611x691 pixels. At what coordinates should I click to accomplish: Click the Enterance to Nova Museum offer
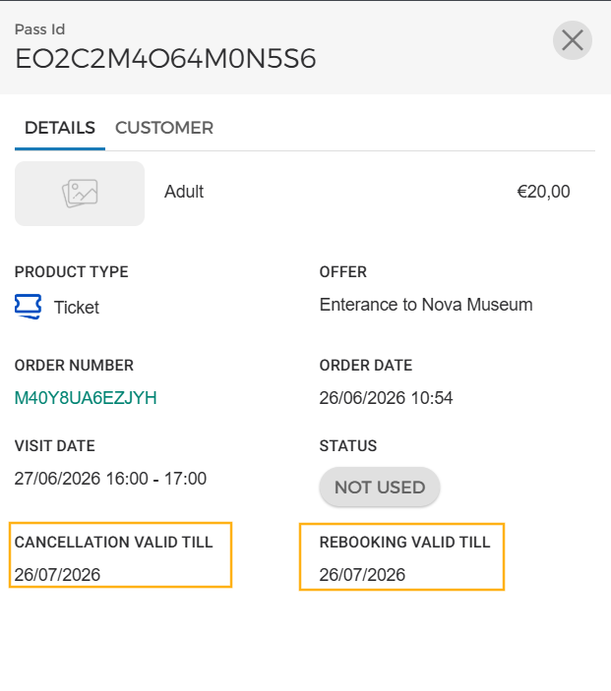426,305
